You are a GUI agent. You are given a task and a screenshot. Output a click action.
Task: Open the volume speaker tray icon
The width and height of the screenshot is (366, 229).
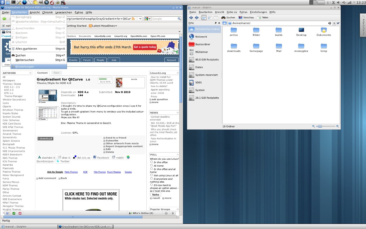click(x=339, y=2)
